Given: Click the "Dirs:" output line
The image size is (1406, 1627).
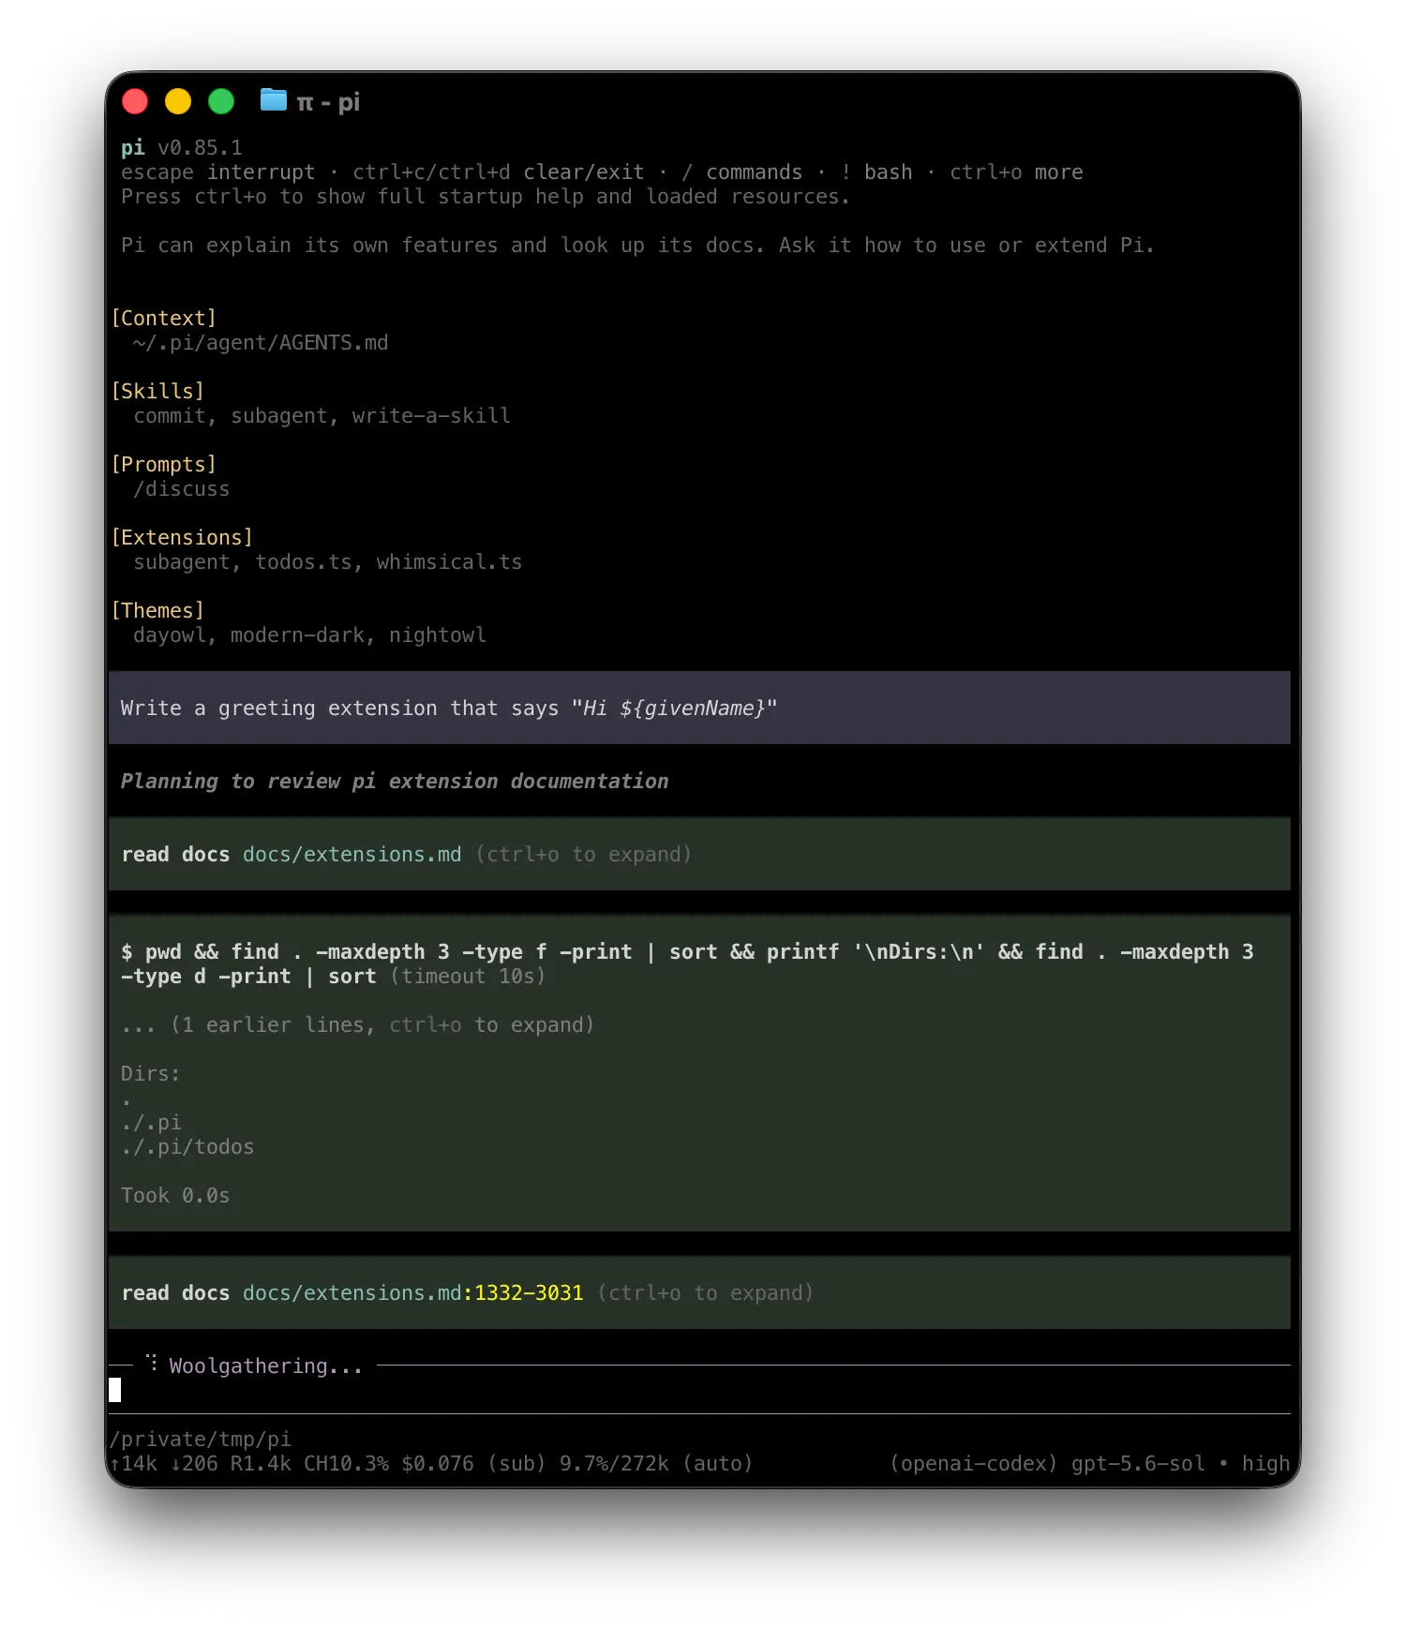Looking at the screenshot, I should click(x=150, y=1074).
